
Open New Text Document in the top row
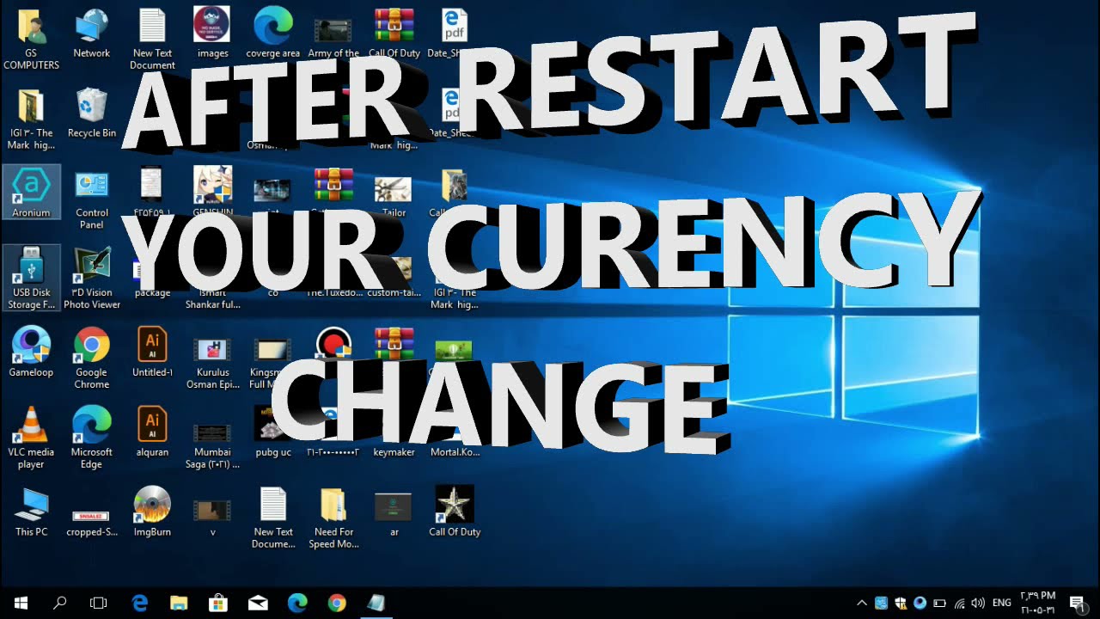[152, 39]
